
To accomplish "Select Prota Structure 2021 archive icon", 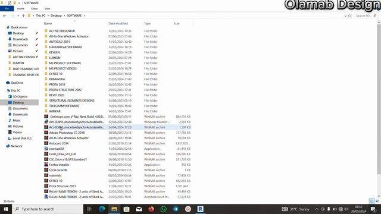I will (46, 186).
